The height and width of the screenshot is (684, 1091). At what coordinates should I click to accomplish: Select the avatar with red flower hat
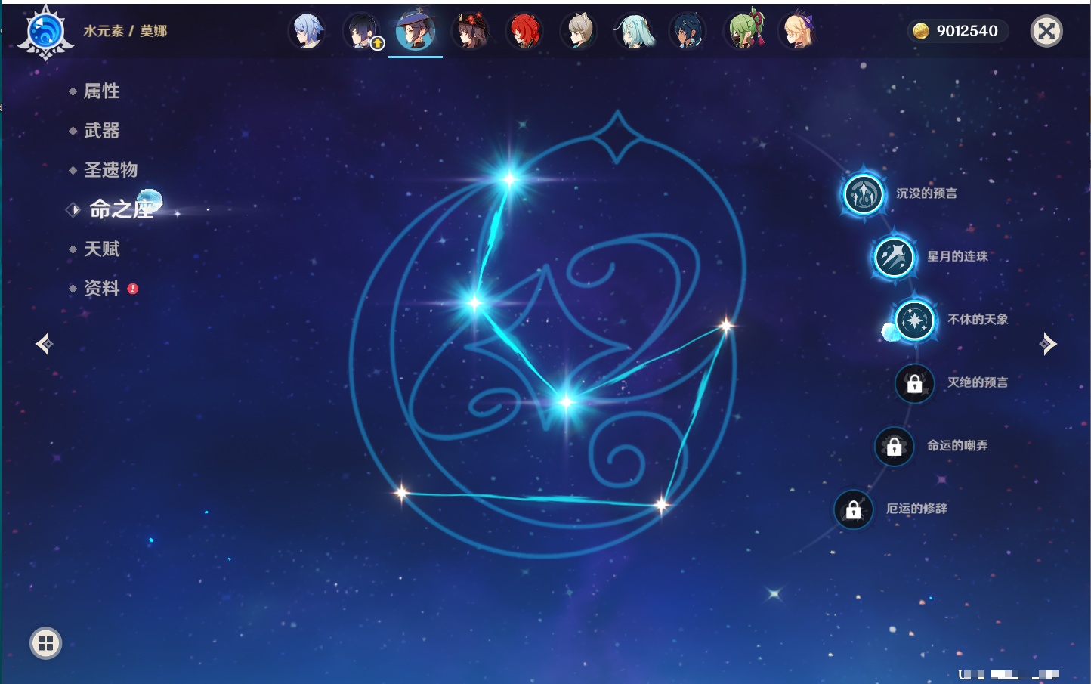point(470,32)
